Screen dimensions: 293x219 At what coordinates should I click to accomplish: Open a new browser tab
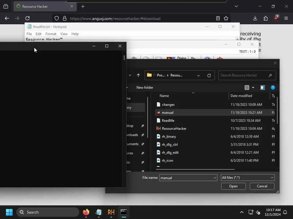[x=83, y=7]
